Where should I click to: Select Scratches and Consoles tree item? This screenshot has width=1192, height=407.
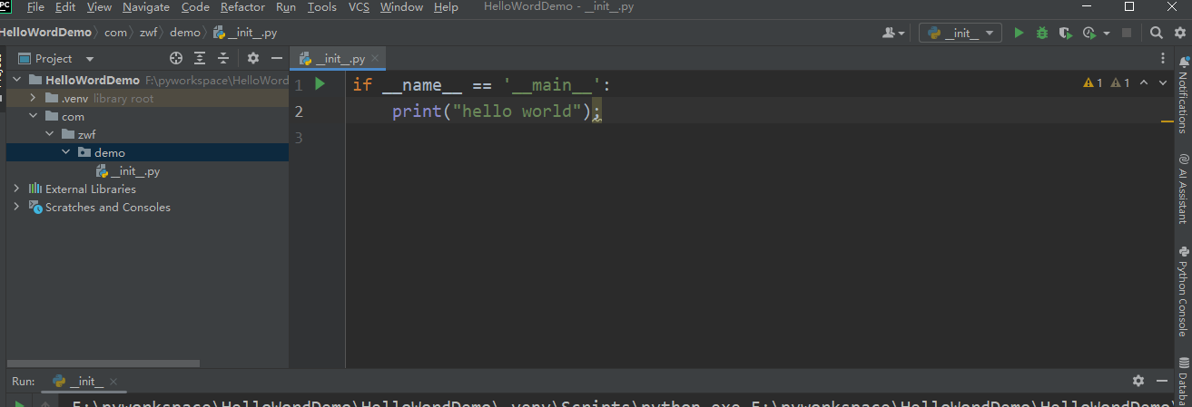(107, 207)
